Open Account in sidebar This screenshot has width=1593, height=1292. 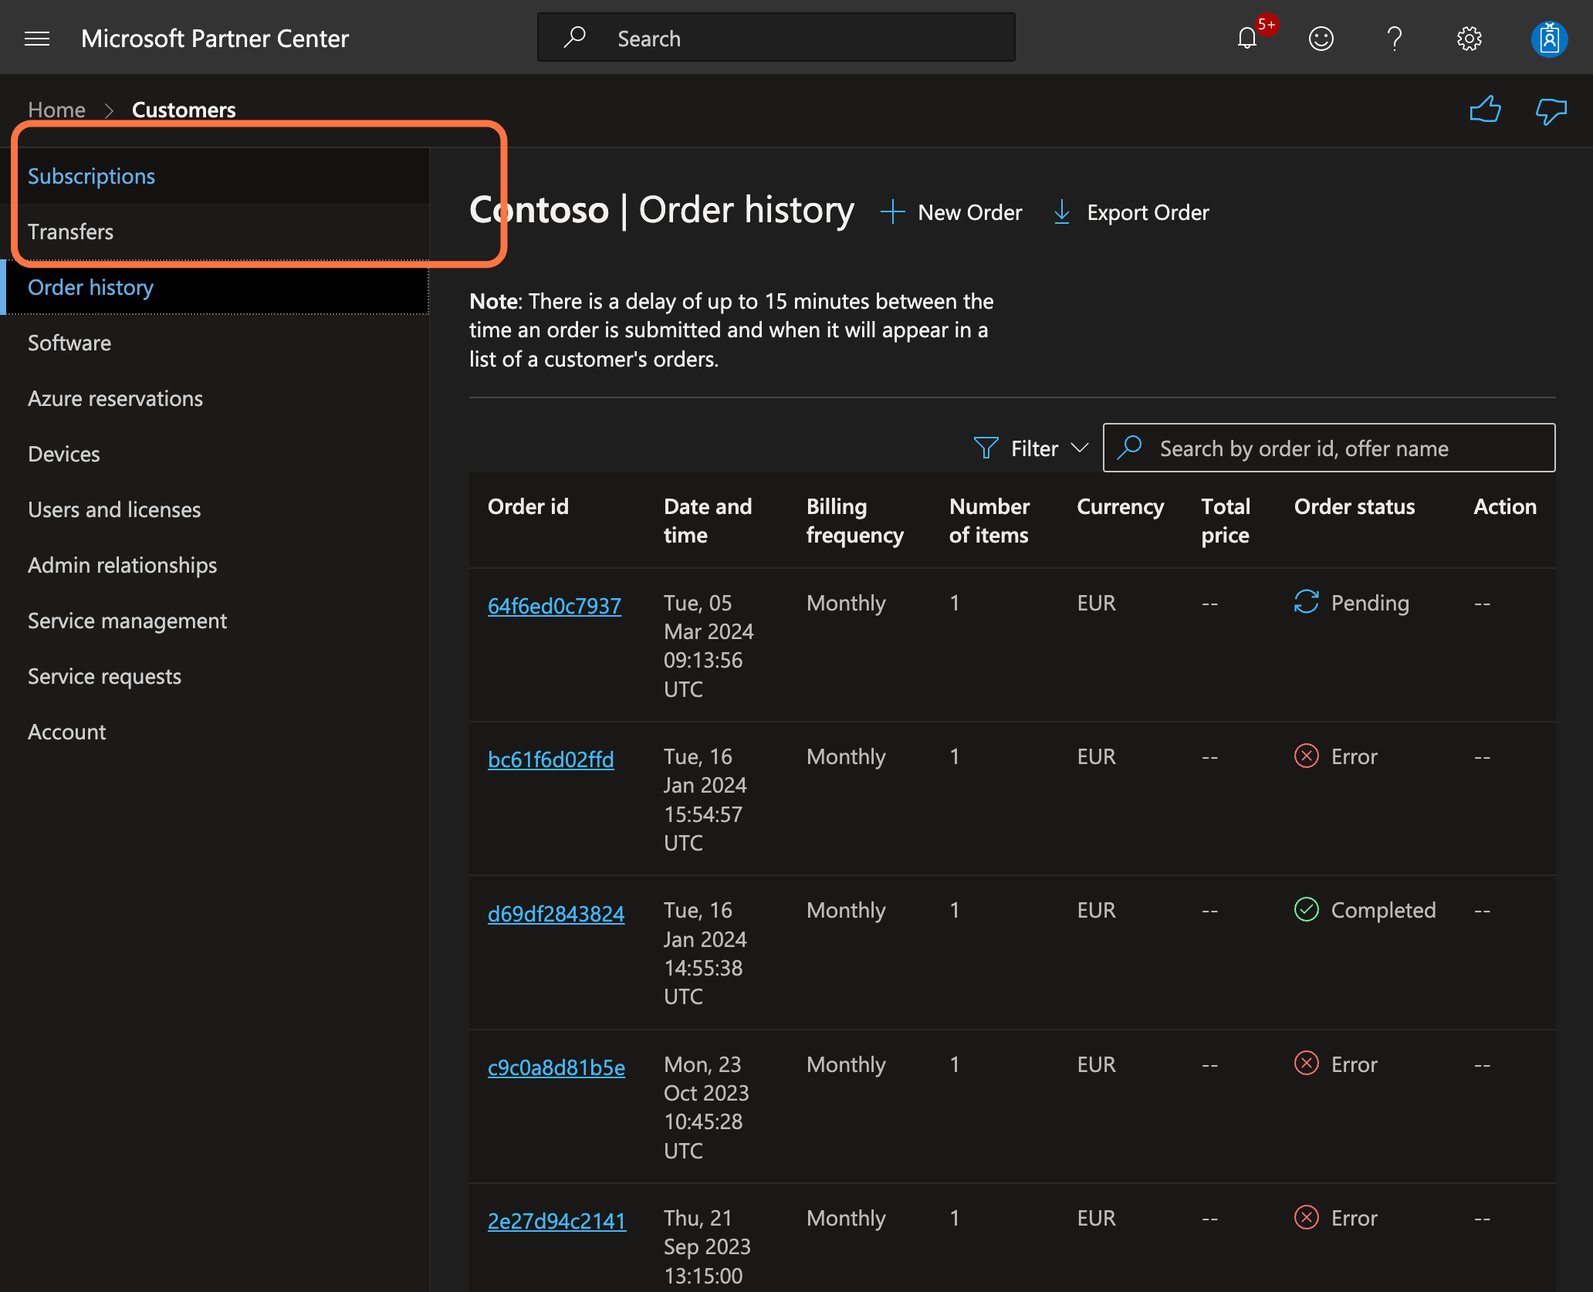pyautogui.click(x=216, y=732)
